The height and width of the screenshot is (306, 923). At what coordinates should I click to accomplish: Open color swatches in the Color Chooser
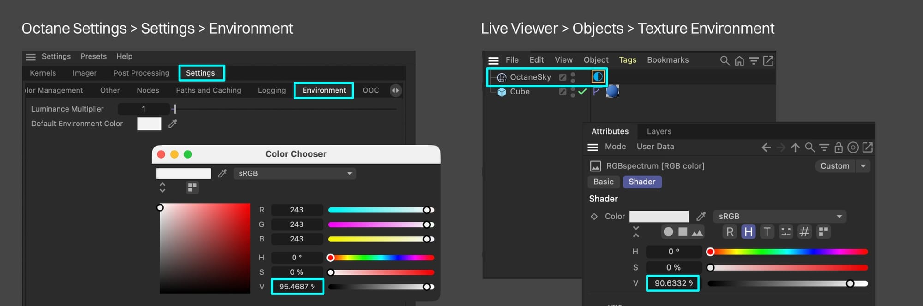pos(192,187)
